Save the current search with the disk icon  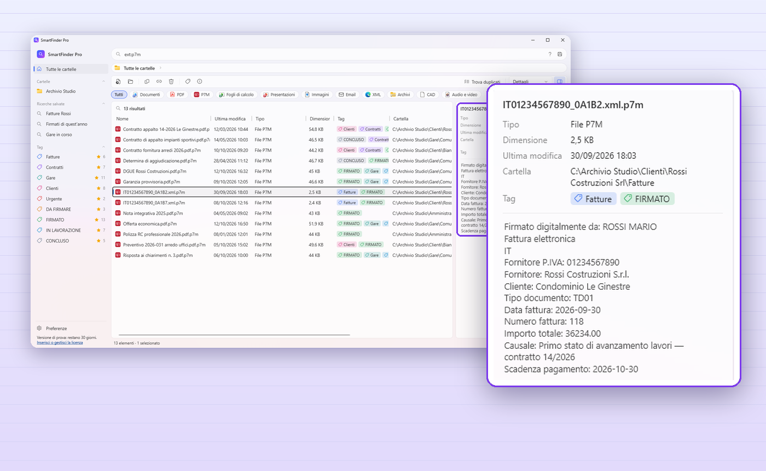click(560, 54)
